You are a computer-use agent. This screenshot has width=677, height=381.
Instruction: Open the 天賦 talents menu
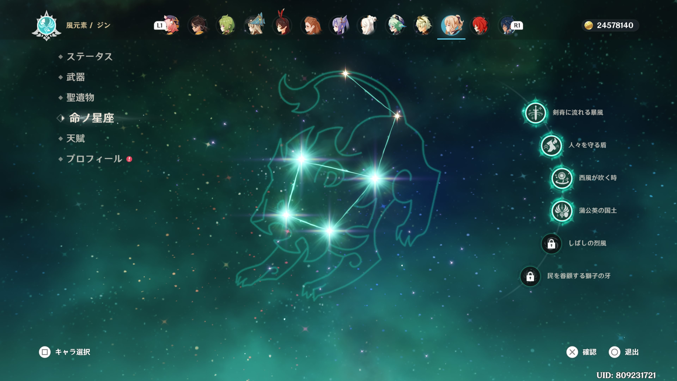(x=75, y=138)
